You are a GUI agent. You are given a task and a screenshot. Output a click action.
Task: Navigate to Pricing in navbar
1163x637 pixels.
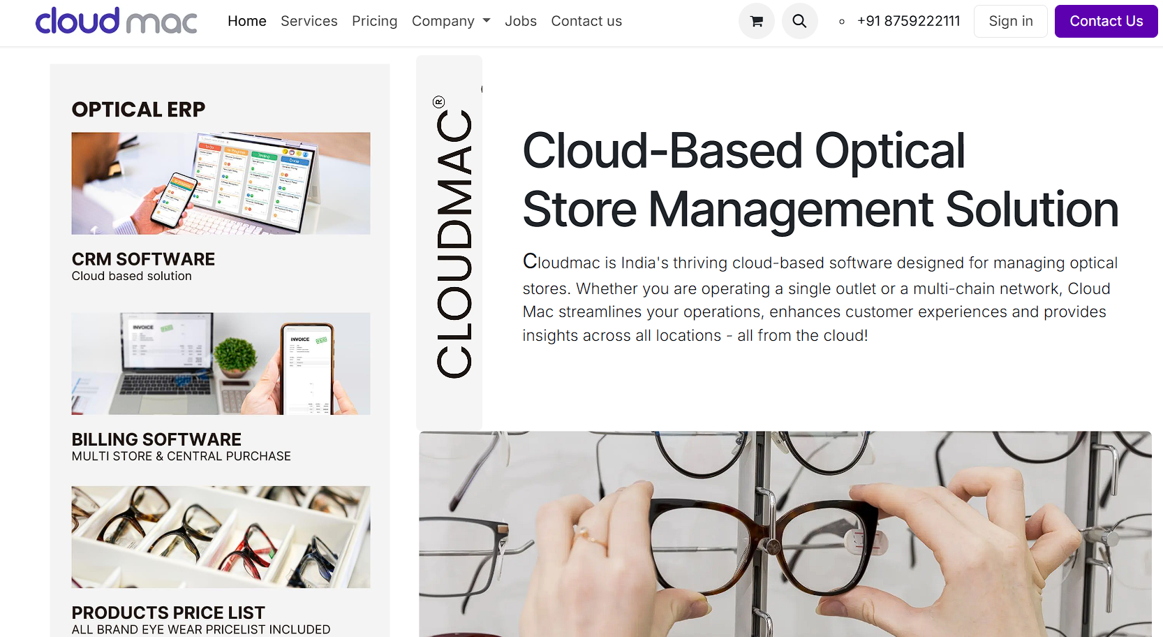tap(374, 21)
